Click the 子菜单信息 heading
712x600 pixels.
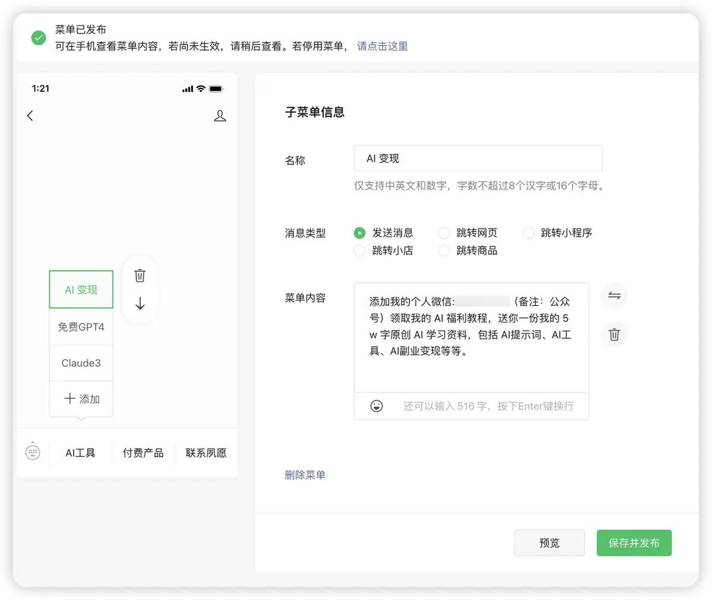(x=314, y=112)
